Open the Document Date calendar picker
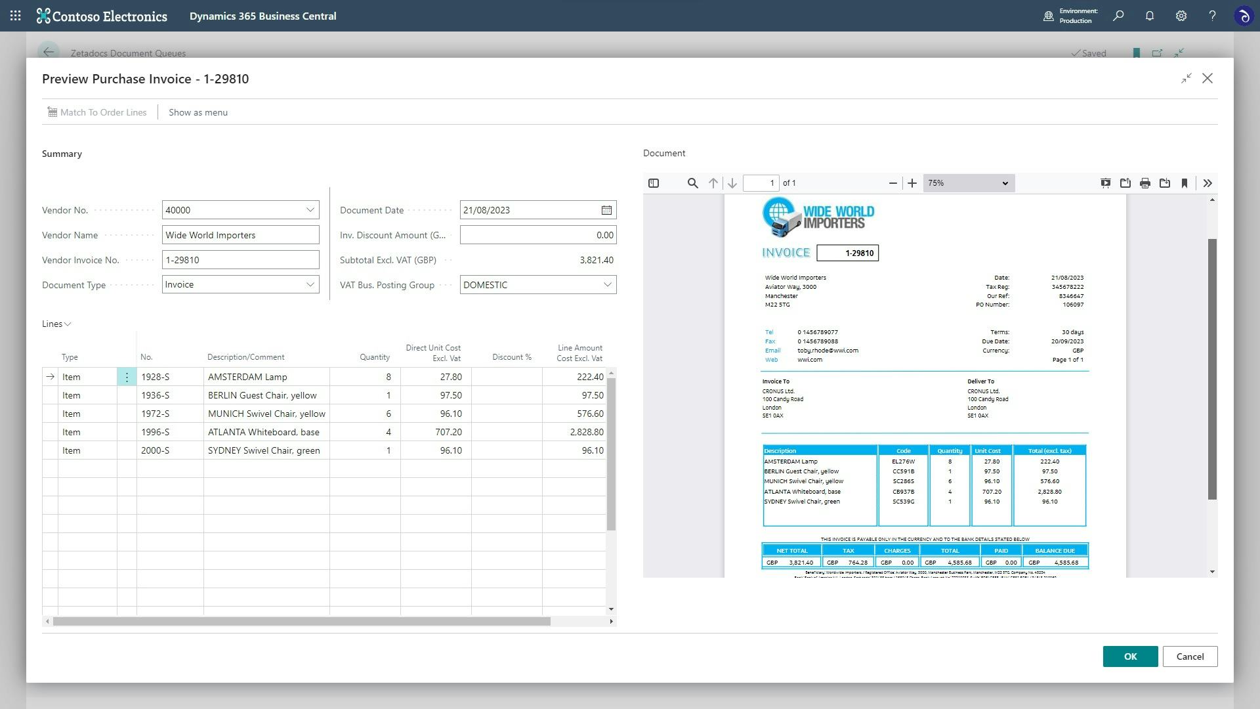 [605, 210]
